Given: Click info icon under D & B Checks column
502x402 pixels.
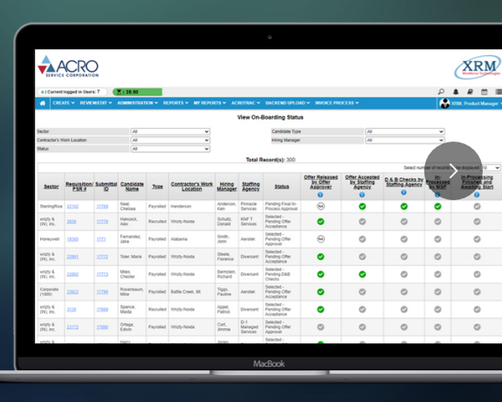Looking at the screenshot, I should (x=403, y=193).
